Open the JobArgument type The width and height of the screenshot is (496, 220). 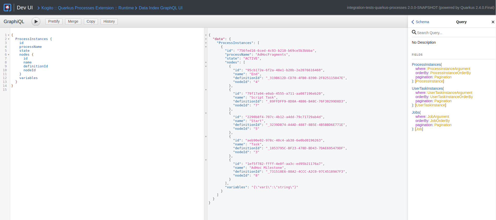point(438,117)
